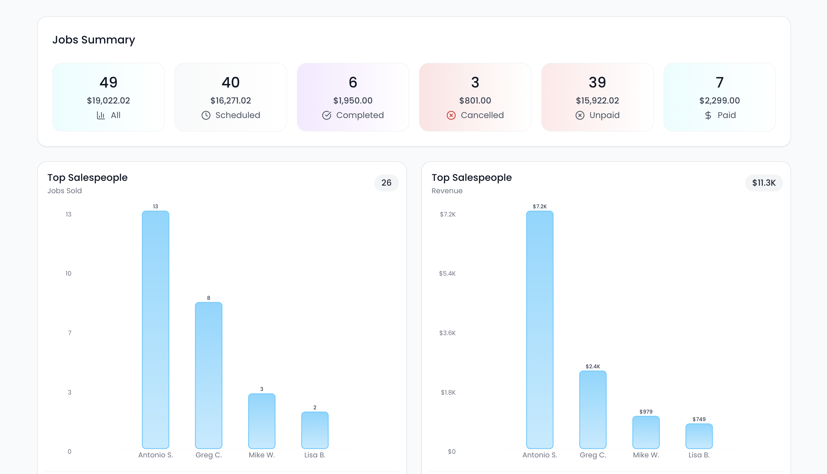The width and height of the screenshot is (827, 474).
Task: Click the Jobs Summary heading
Action: [x=94, y=39]
